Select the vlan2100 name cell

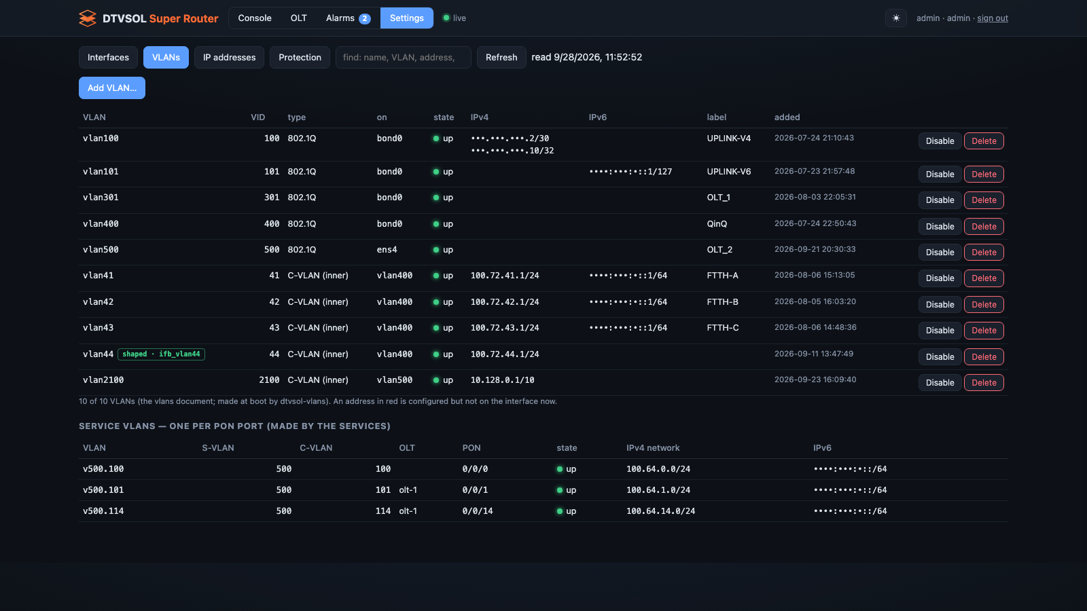(x=103, y=380)
